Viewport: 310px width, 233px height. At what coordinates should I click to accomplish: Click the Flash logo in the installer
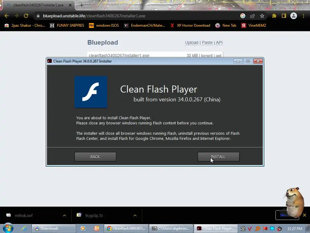[91, 92]
